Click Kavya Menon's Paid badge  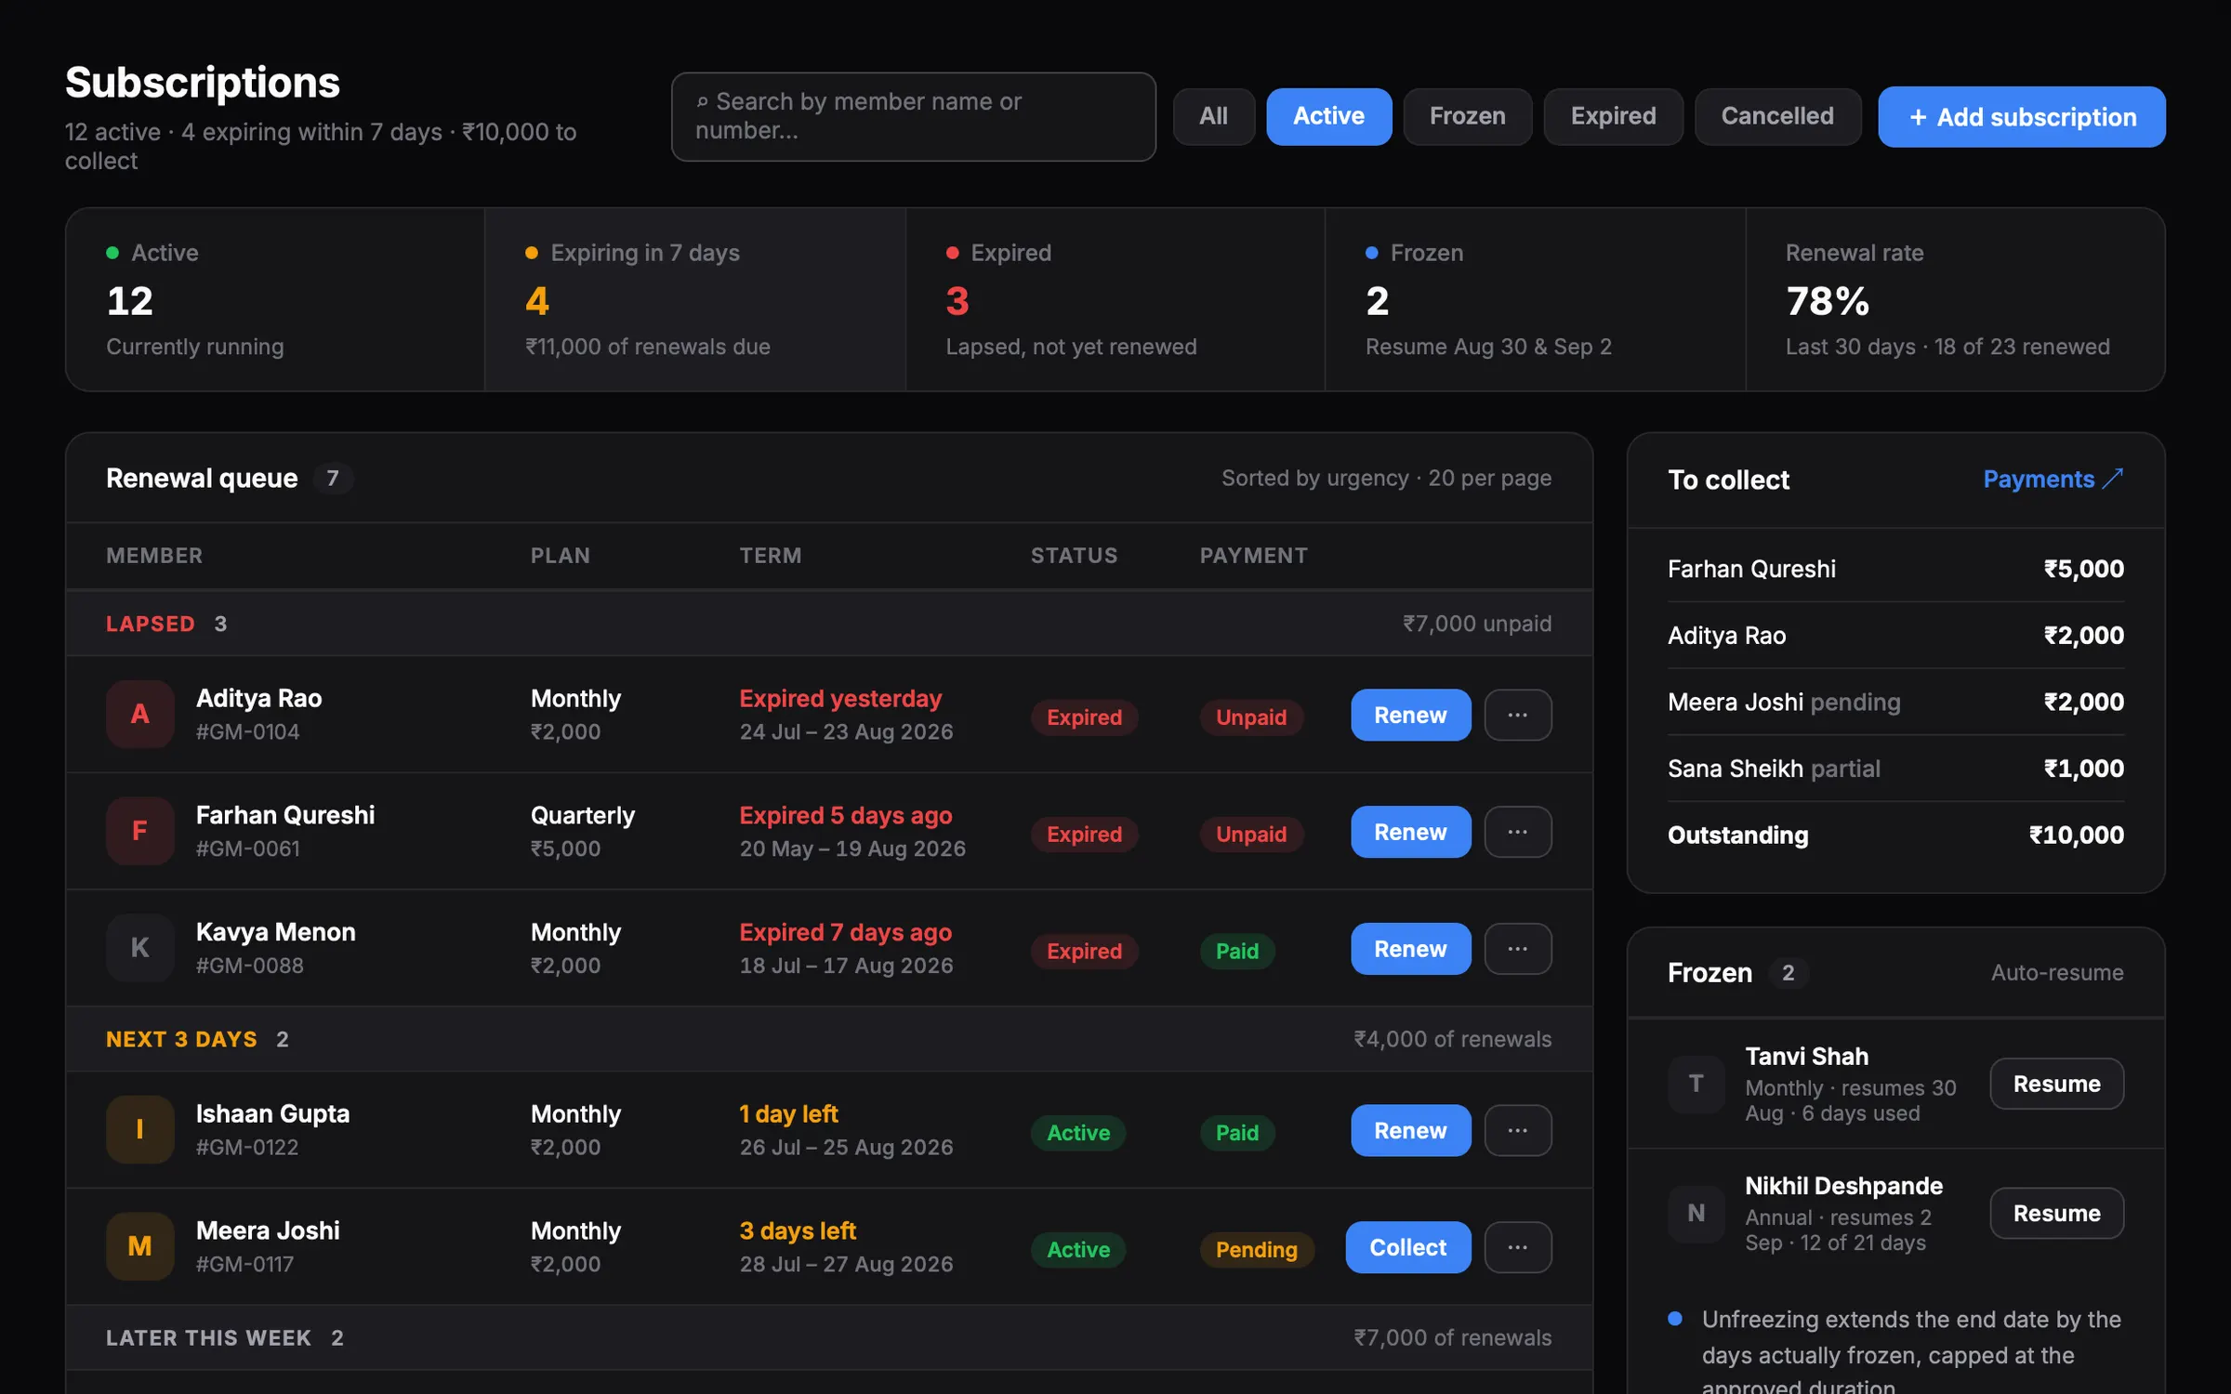[1237, 952]
